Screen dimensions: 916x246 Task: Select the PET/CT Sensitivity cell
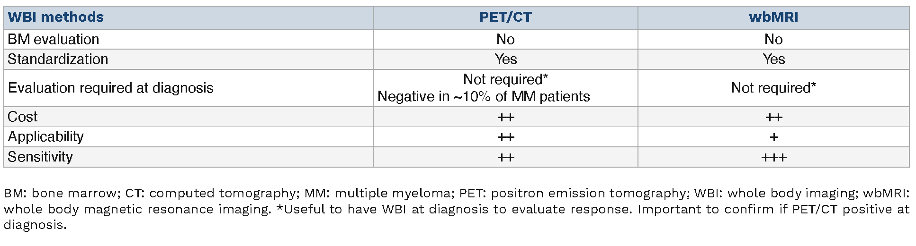point(505,157)
